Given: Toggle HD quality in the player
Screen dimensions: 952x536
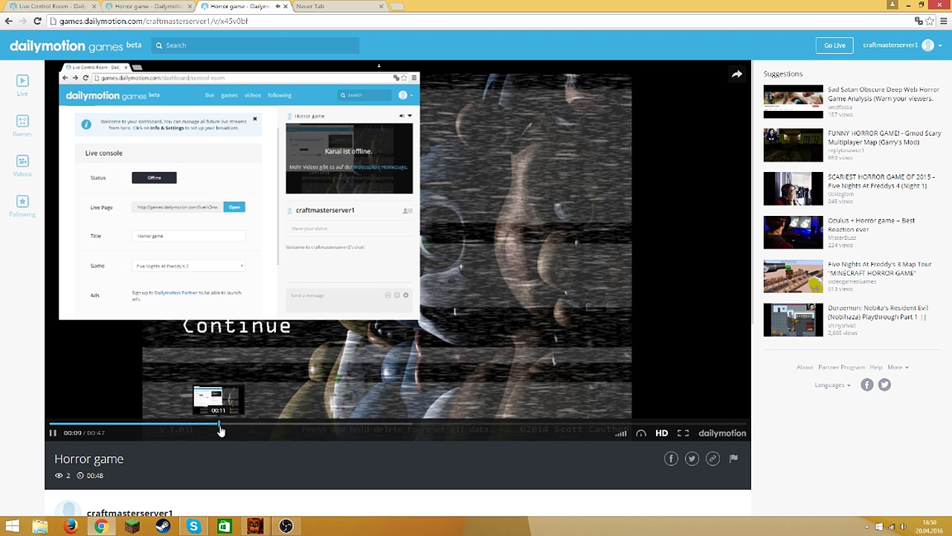Looking at the screenshot, I should coord(661,433).
